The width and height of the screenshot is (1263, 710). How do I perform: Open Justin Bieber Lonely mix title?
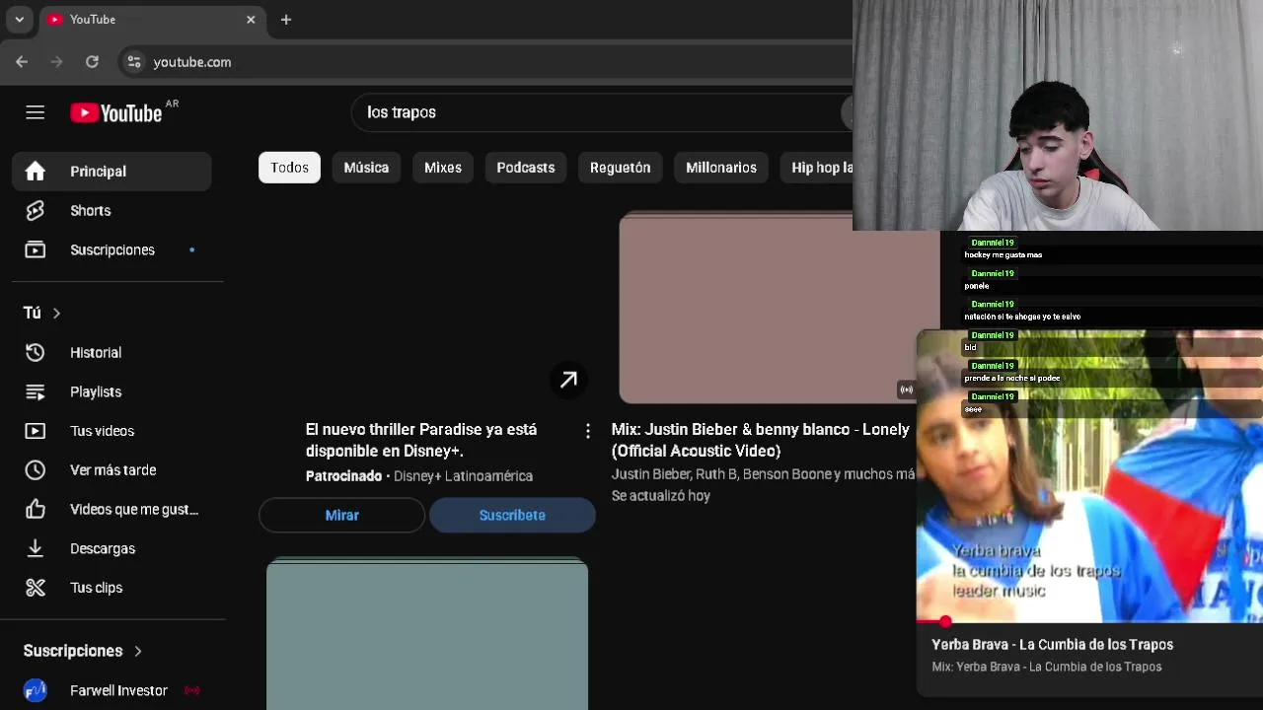(760, 440)
